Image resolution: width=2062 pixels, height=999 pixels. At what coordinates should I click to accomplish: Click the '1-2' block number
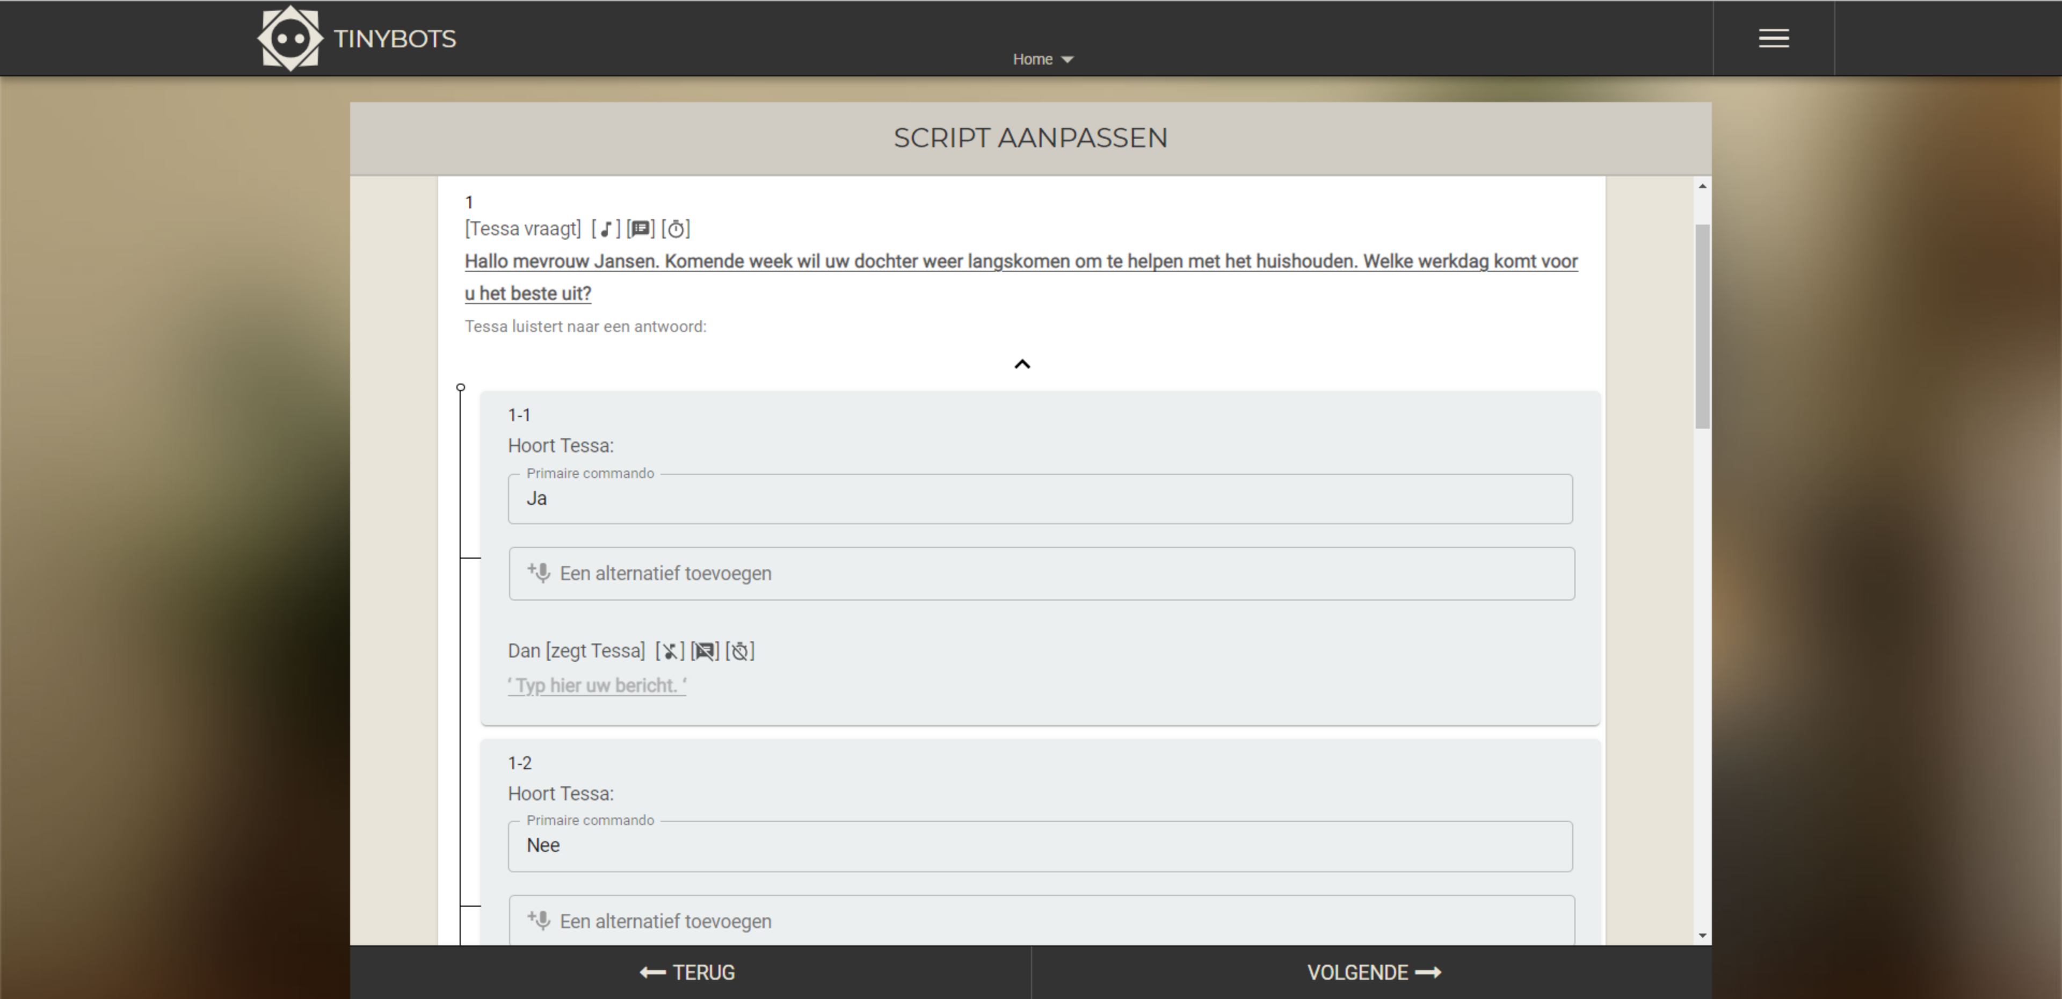pyautogui.click(x=519, y=764)
